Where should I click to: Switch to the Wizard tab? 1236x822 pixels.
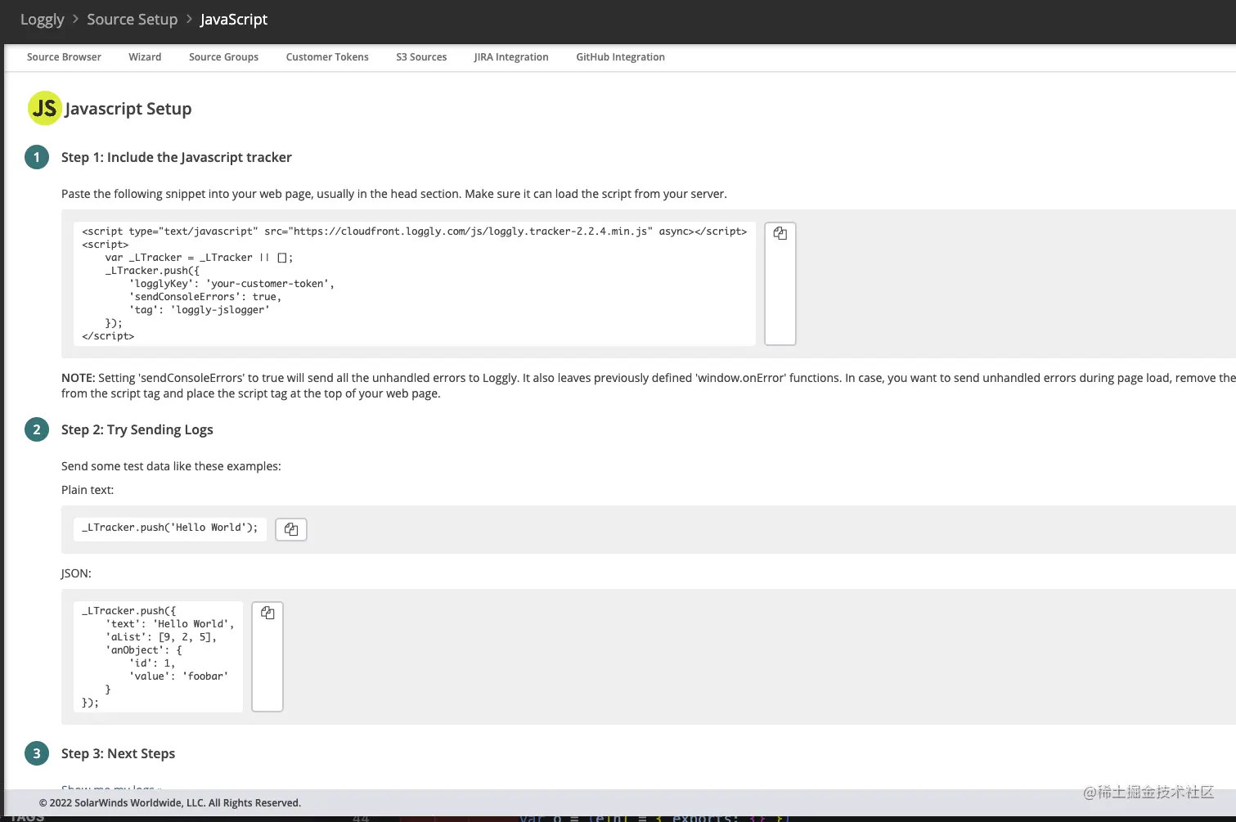(145, 57)
